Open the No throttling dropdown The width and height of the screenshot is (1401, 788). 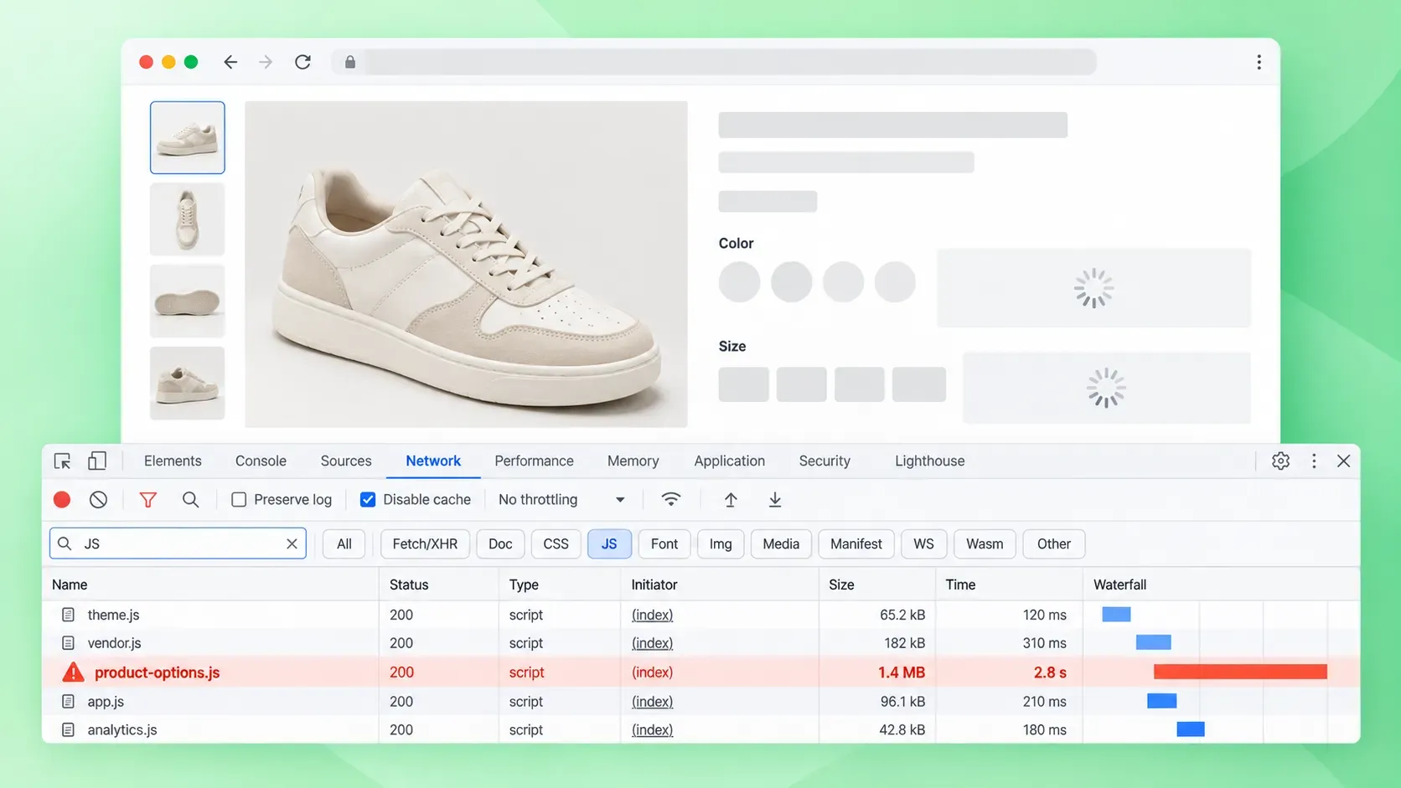[561, 500]
